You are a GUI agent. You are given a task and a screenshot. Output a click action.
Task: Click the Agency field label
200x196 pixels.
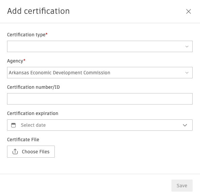15,61
